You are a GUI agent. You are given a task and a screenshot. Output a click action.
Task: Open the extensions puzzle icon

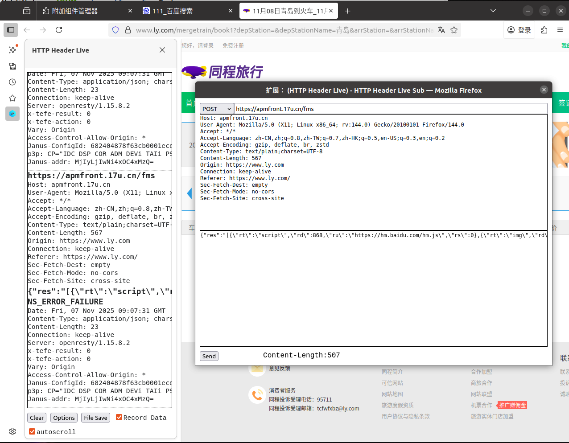(544, 30)
